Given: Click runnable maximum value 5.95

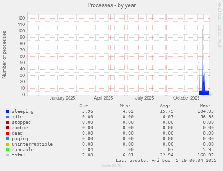Looking at the screenshot, I should click(208, 150).
